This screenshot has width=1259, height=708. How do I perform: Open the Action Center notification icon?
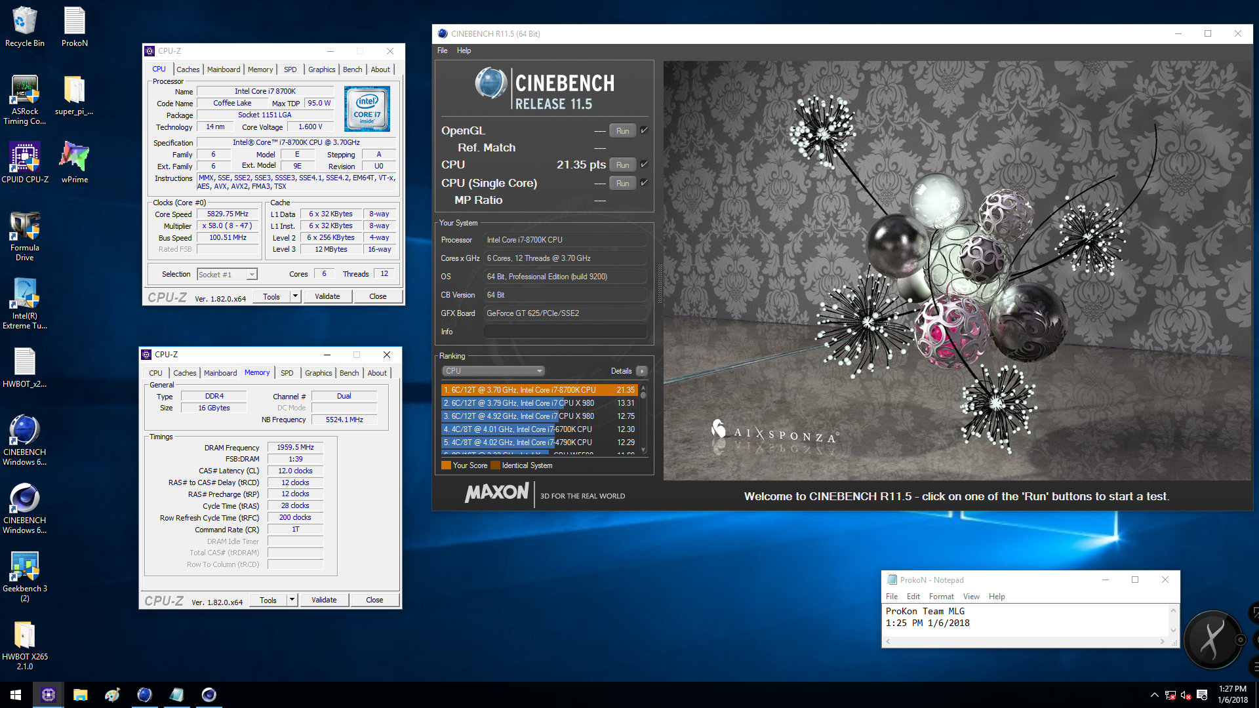pos(1202,695)
